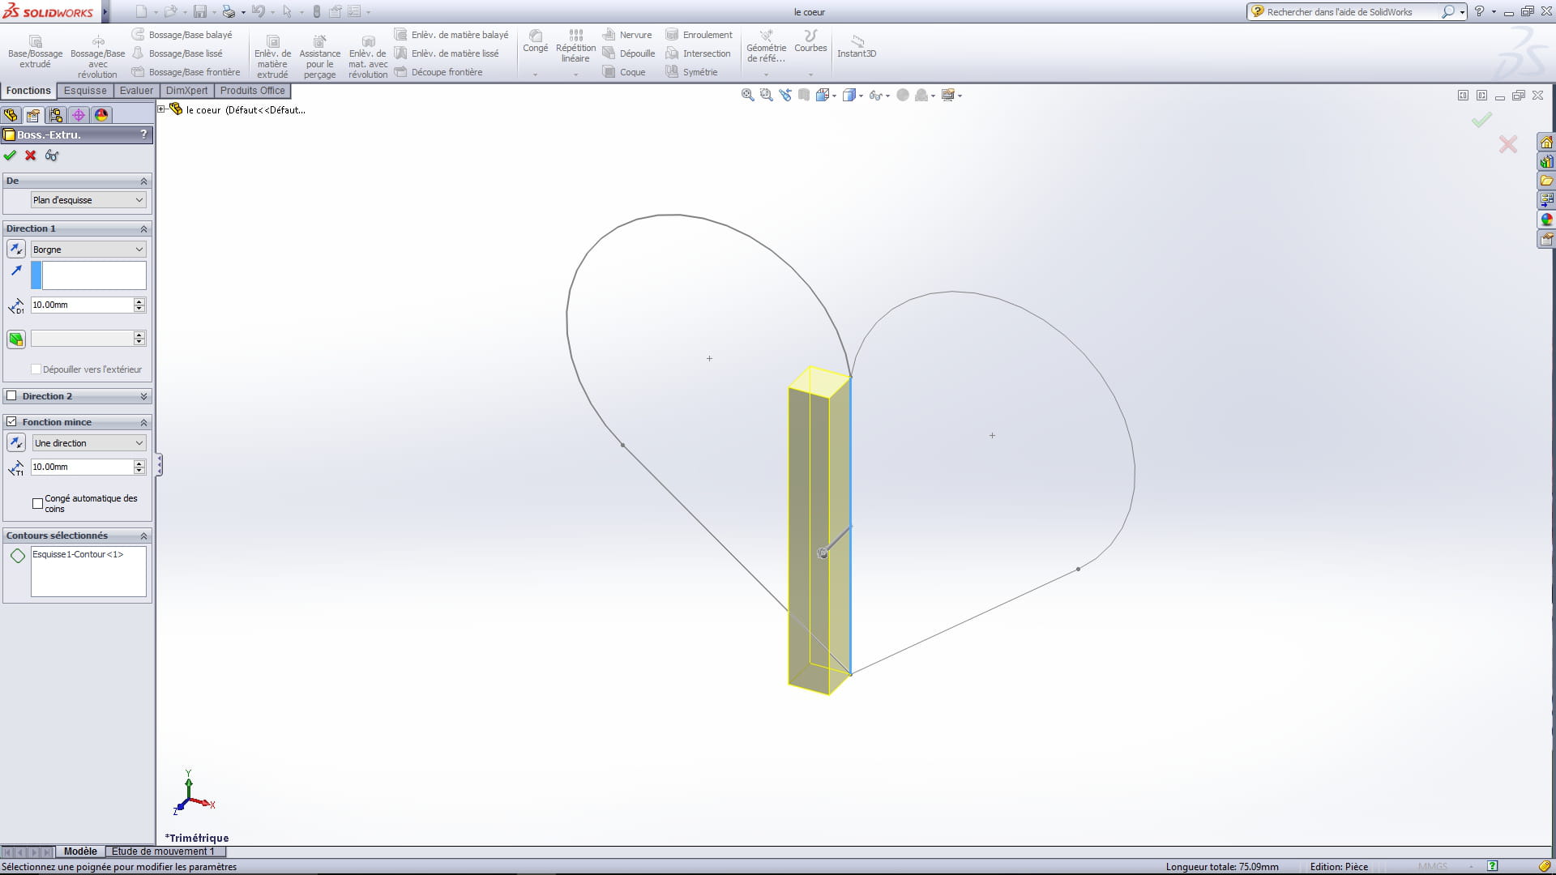The width and height of the screenshot is (1556, 875).
Task: Click Assistance pour le perçage button
Action: 319,57
